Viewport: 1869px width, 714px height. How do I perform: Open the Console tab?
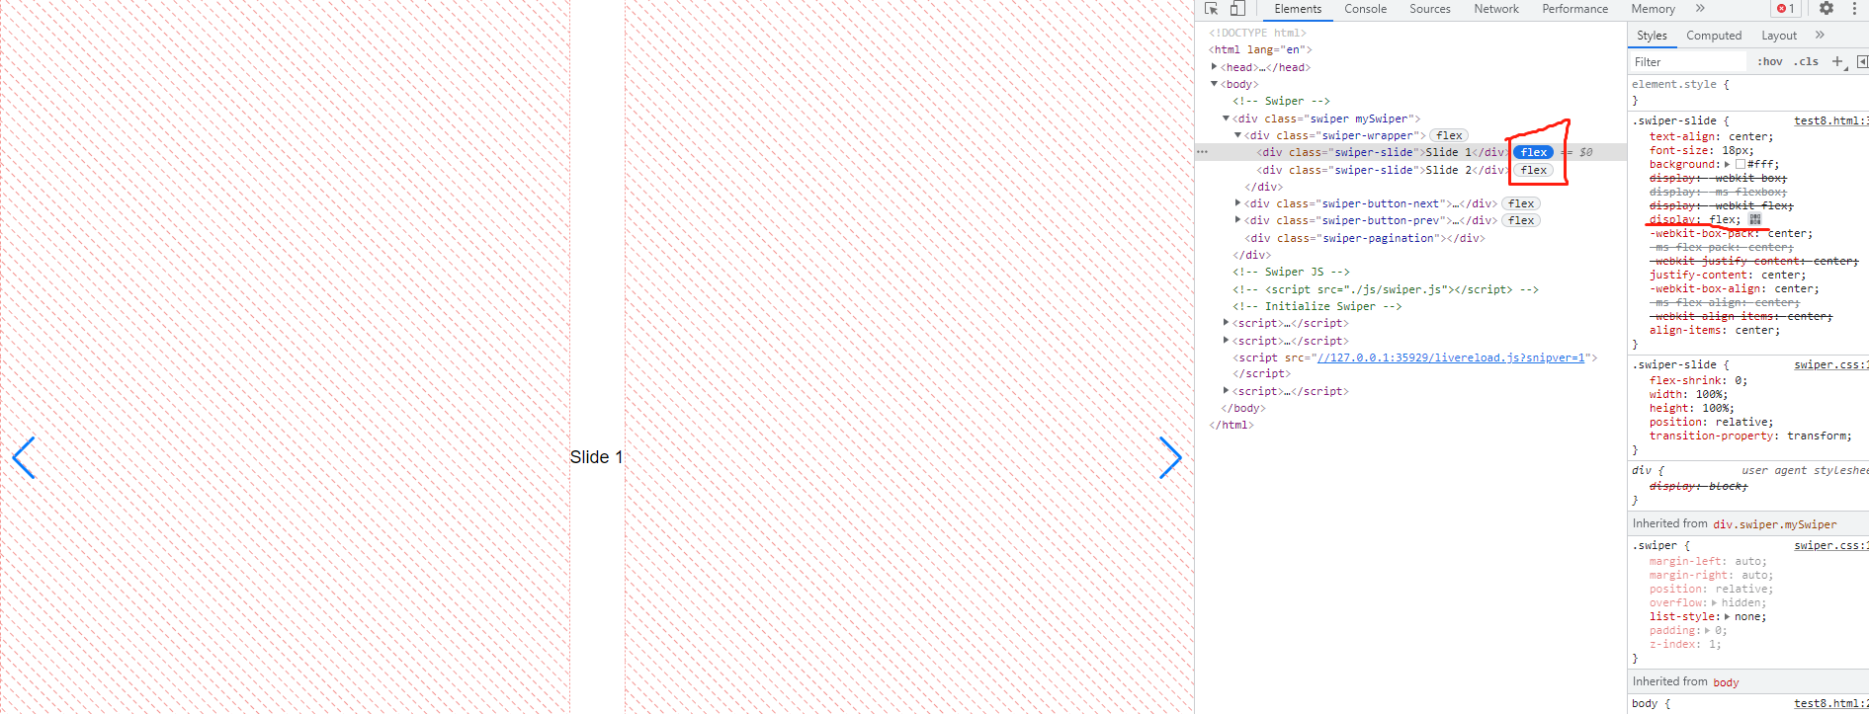point(1365,9)
